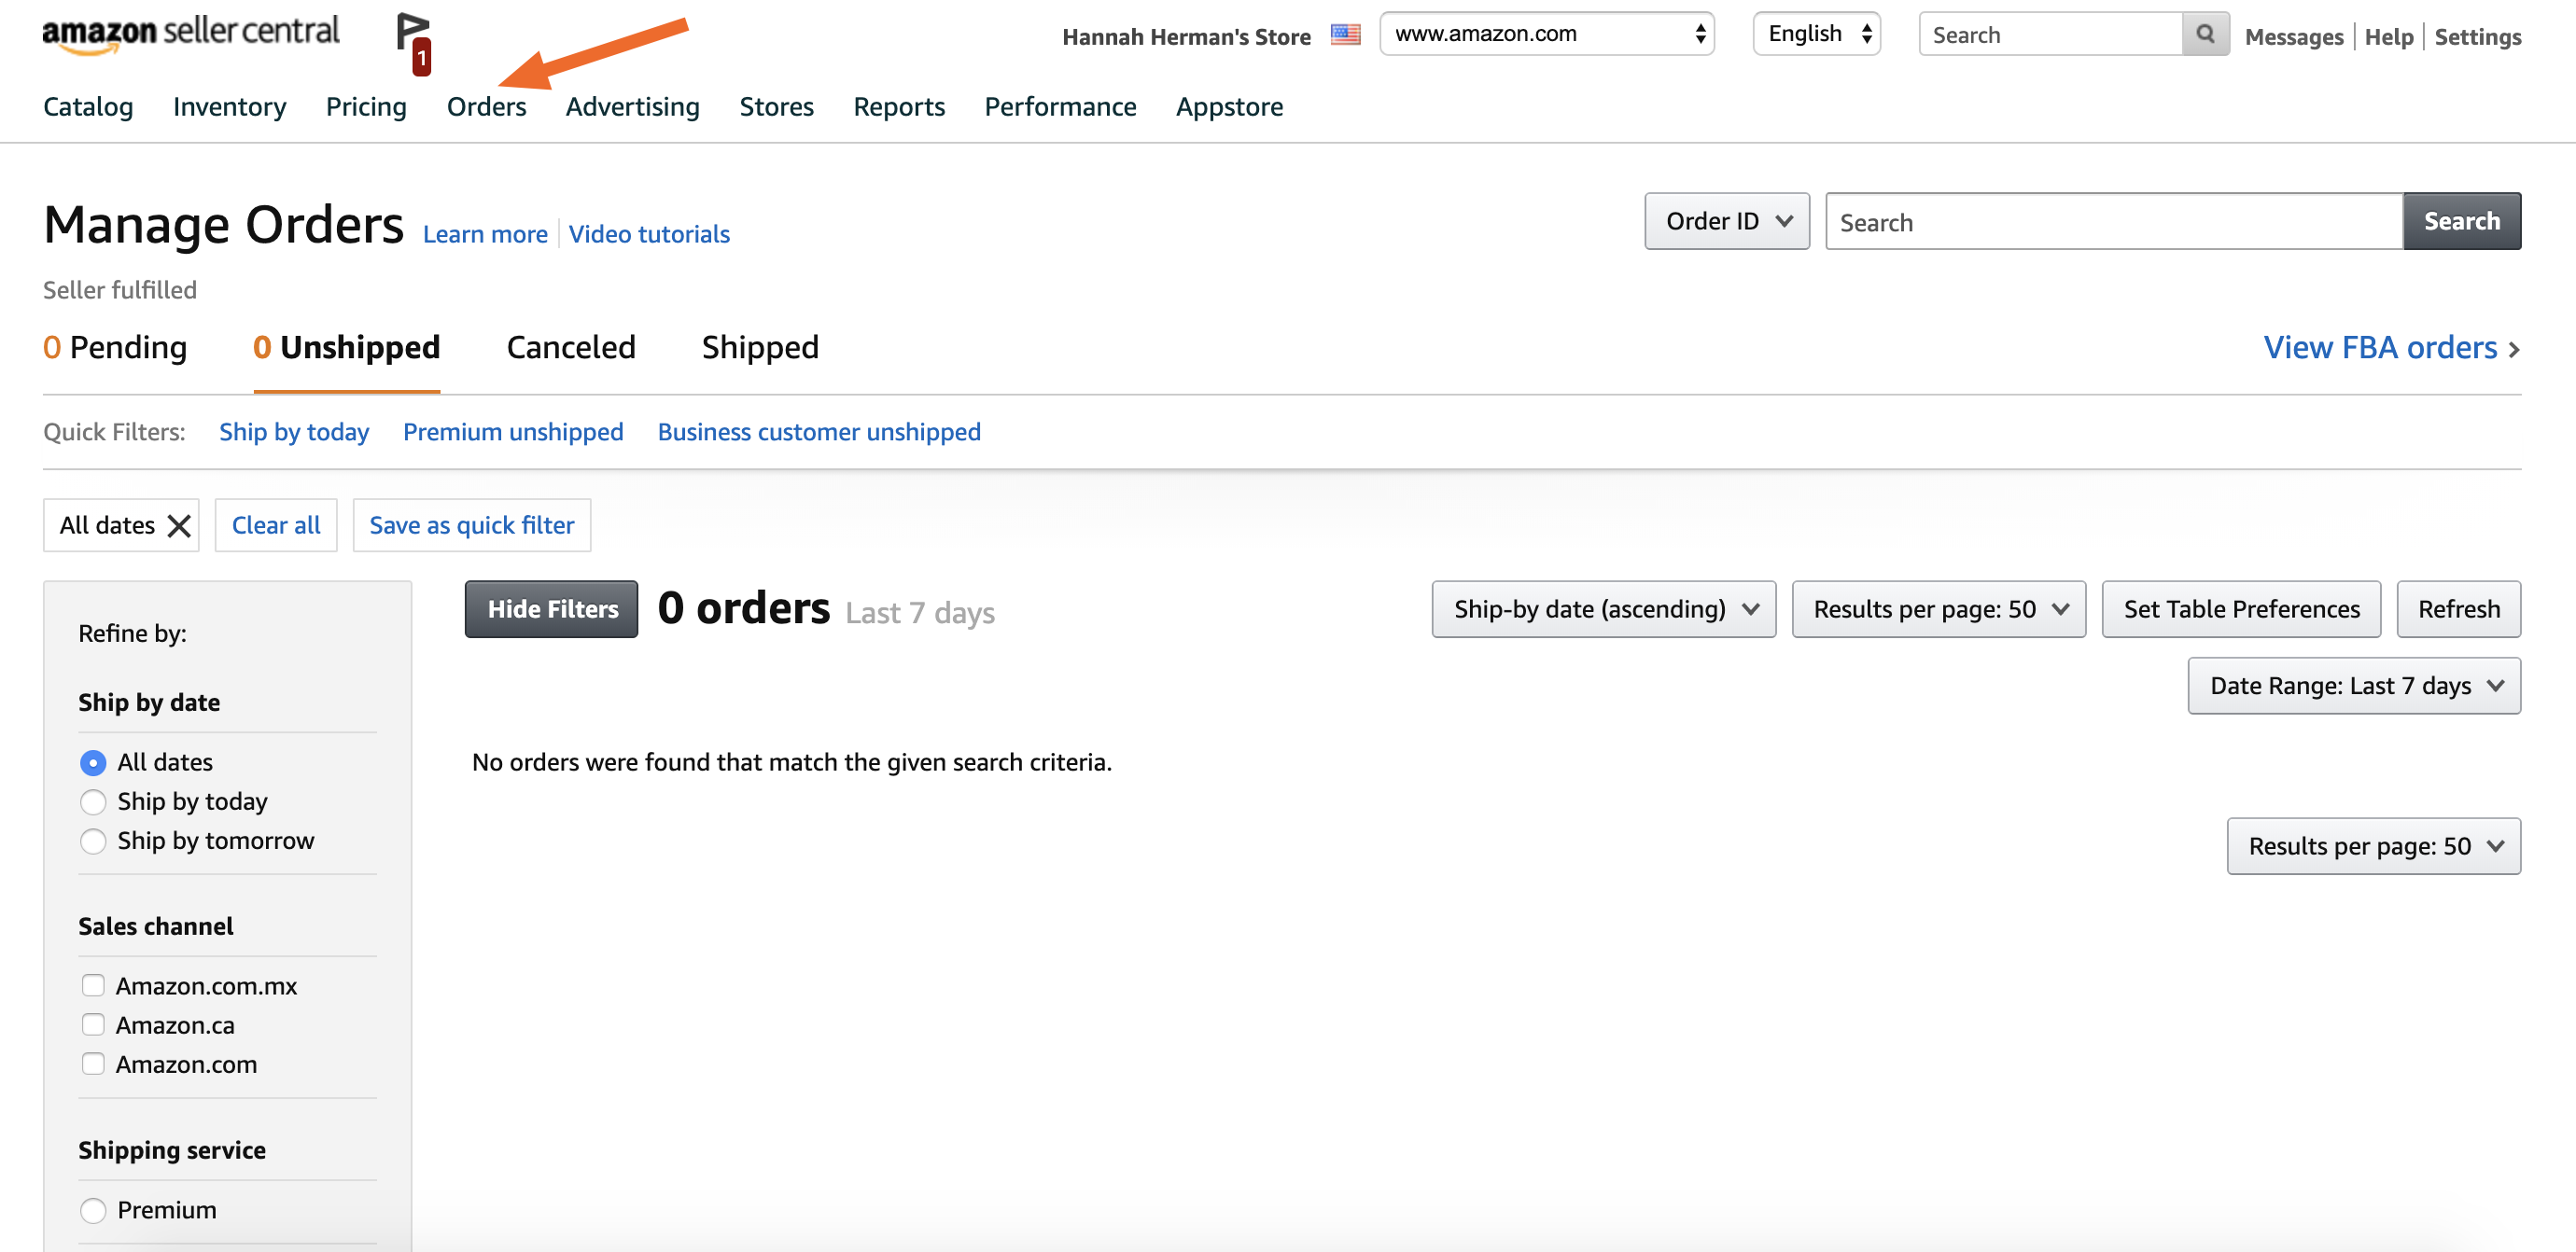Click the dark Search orders button

(2461, 221)
